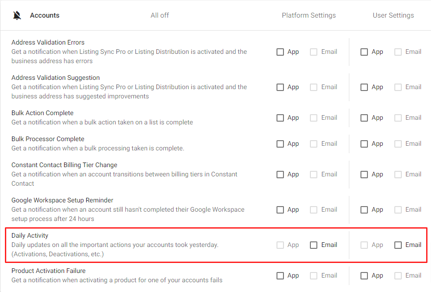Enable User App for Constant Contact Billing Tier Change
This screenshot has width=431, height=292.
point(364,175)
